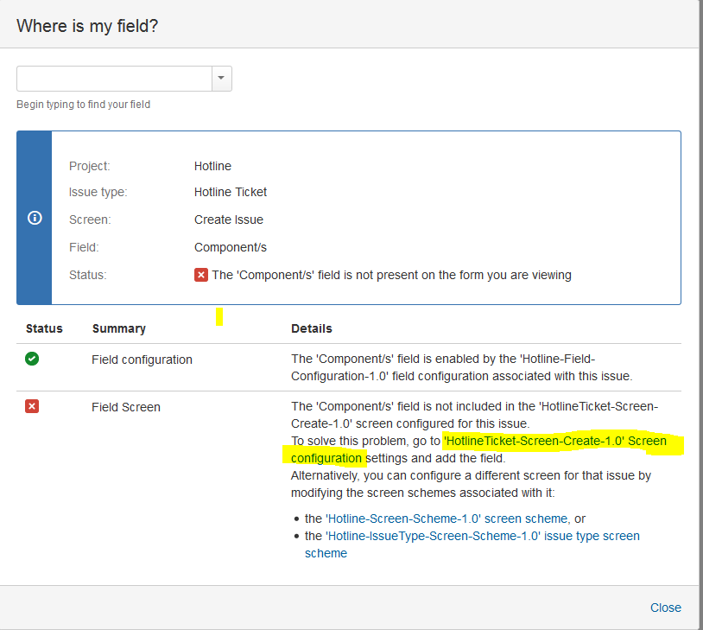The width and height of the screenshot is (703, 630).
Task: Click the Field configuration details description text
Action: coord(461,367)
